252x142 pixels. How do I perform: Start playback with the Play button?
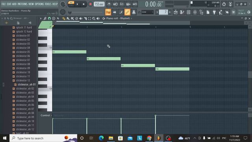coord(78,4)
